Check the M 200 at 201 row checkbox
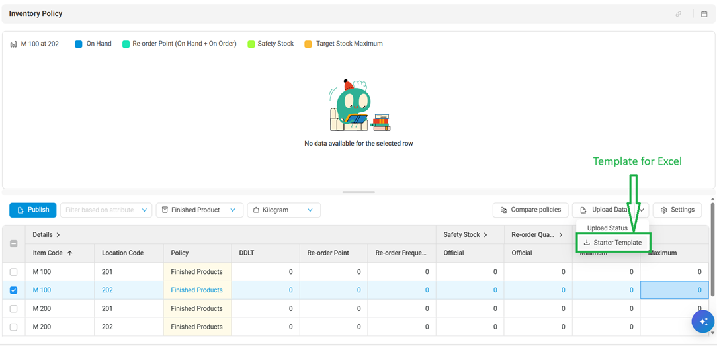 [14, 309]
